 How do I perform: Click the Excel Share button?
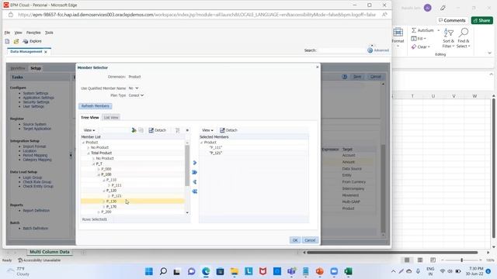[481, 20]
